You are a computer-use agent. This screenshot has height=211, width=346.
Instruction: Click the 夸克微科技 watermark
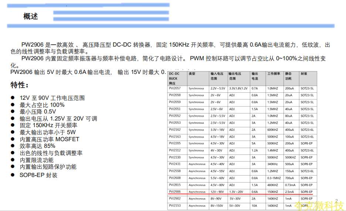(319, 205)
